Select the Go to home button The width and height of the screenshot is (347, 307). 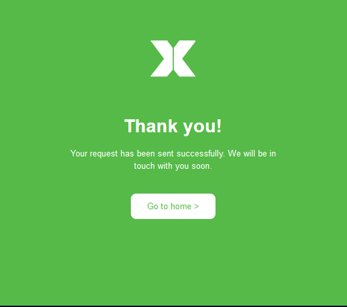click(x=173, y=206)
